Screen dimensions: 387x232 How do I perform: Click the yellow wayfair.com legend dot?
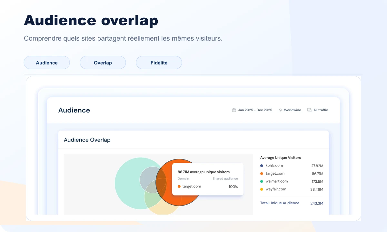pyautogui.click(x=262, y=189)
